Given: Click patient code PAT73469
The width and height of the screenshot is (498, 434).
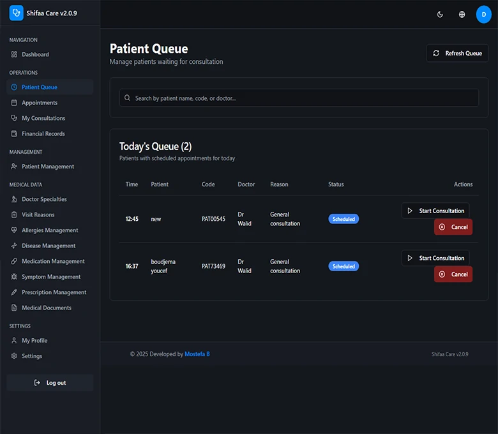Looking at the screenshot, I should coord(213,266).
